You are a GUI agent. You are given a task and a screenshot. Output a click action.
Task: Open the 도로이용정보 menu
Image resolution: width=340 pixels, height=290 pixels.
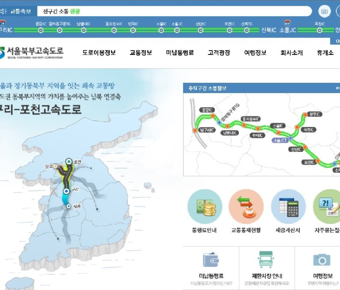[99, 53]
